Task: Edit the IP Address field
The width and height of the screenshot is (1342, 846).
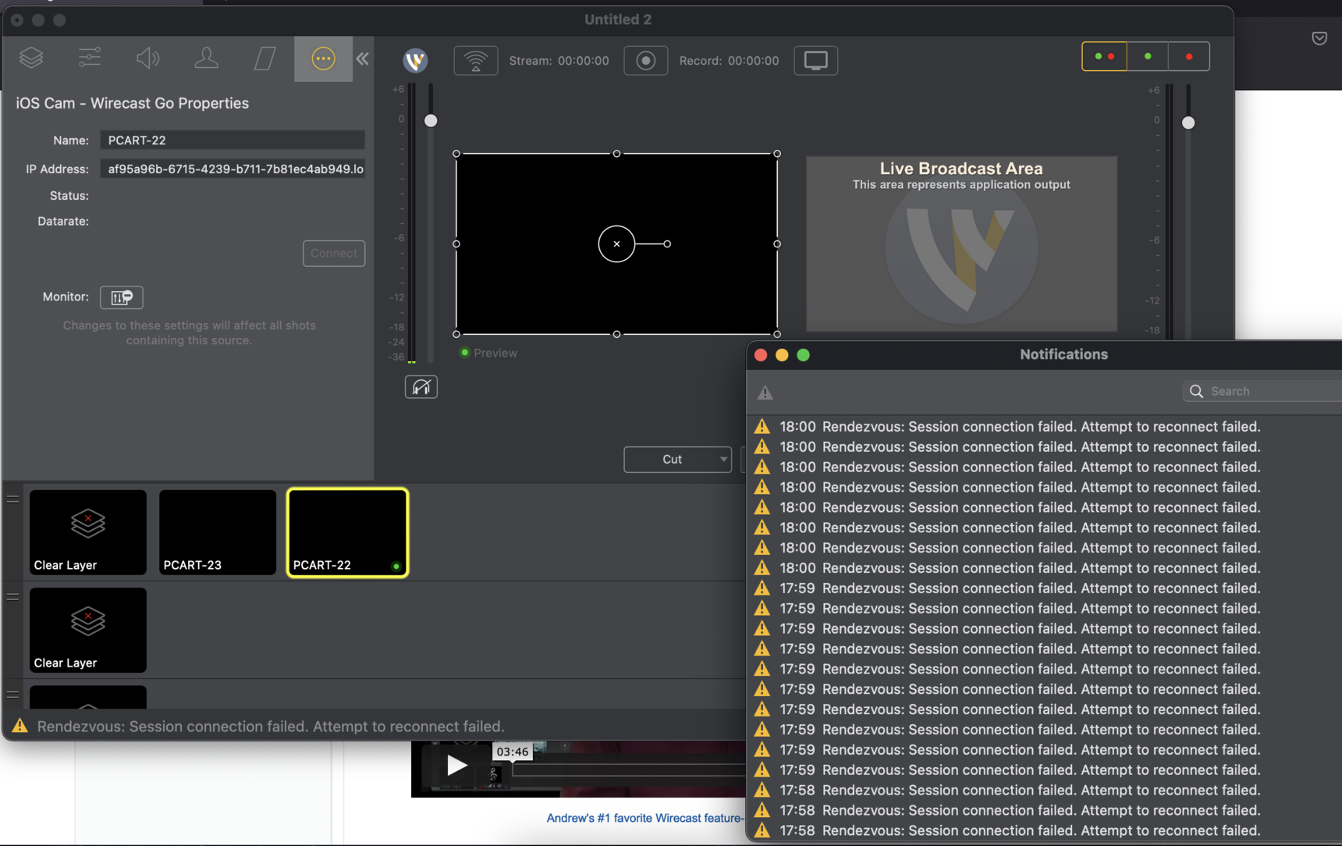Action: pyautogui.click(x=233, y=169)
